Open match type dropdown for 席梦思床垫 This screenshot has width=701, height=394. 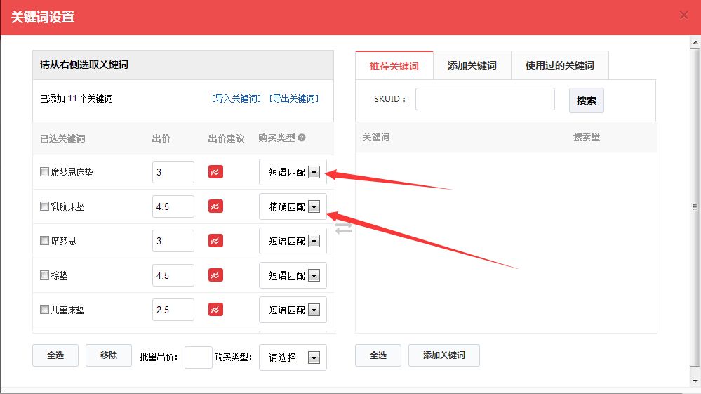[x=314, y=173]
